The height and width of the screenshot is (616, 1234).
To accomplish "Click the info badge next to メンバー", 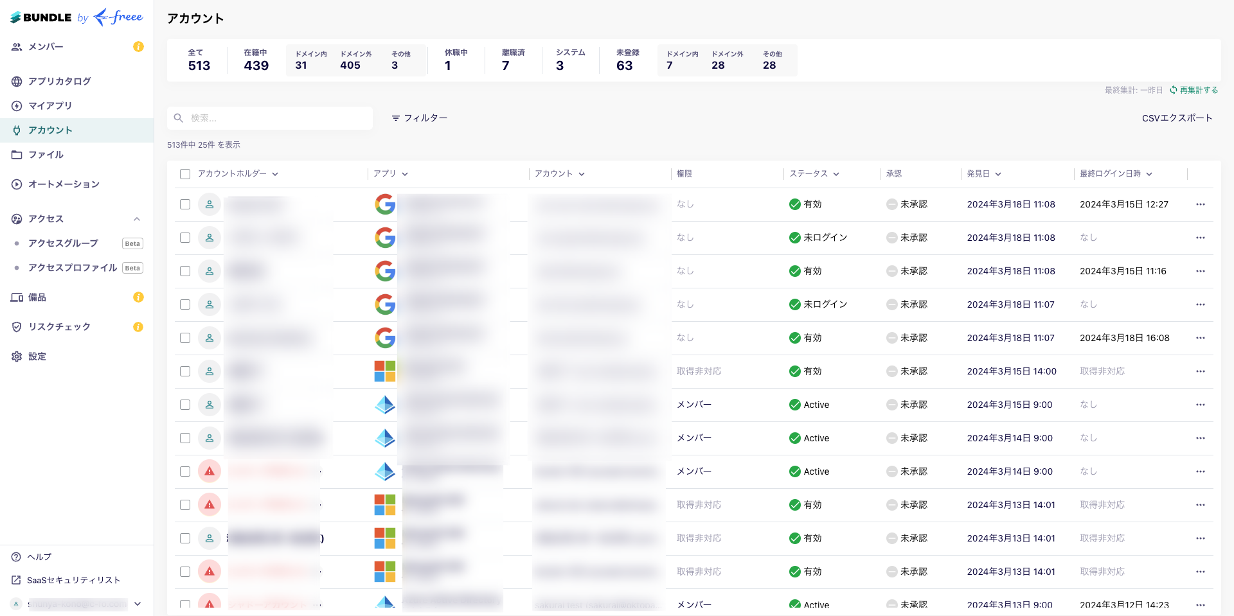I will pyautogui.click(x=138, y=47).
